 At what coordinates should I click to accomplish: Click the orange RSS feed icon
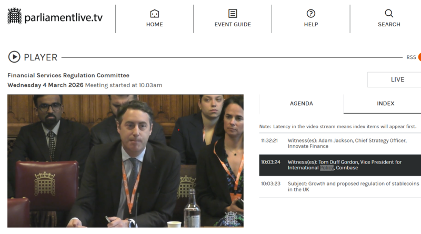(419, 57)
